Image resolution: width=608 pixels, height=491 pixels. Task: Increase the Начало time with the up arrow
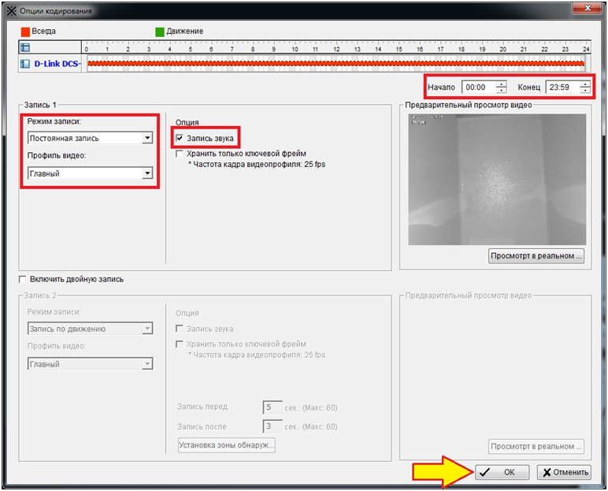coord(501,84)
